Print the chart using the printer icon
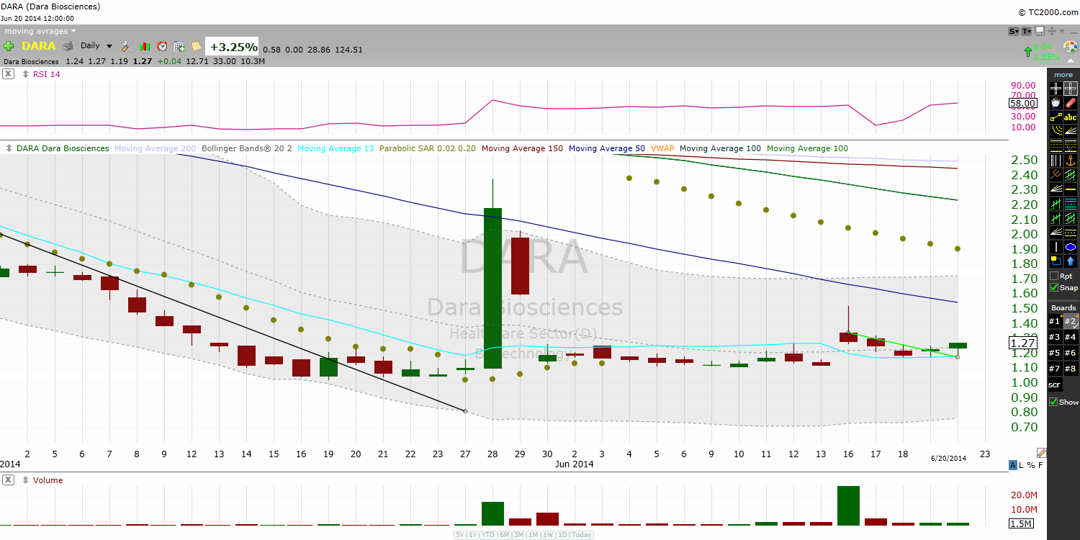 68,46
